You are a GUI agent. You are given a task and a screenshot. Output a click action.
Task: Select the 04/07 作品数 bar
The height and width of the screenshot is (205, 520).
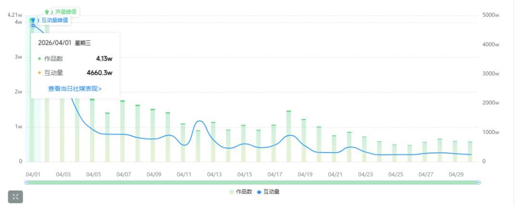pos(122,131)
